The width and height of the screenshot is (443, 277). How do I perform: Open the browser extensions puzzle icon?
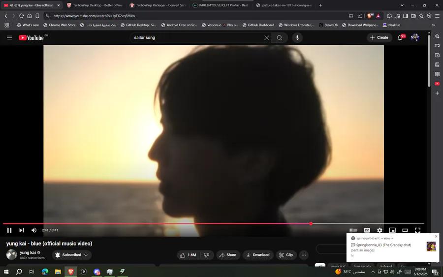(389, 16)
